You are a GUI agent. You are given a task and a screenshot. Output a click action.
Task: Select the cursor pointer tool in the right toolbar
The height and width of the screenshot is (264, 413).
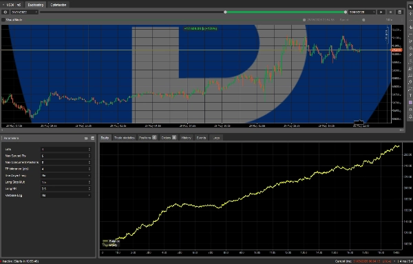point(410,7)
